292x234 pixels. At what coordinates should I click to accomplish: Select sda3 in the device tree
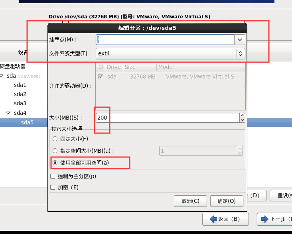coord(20,103)
